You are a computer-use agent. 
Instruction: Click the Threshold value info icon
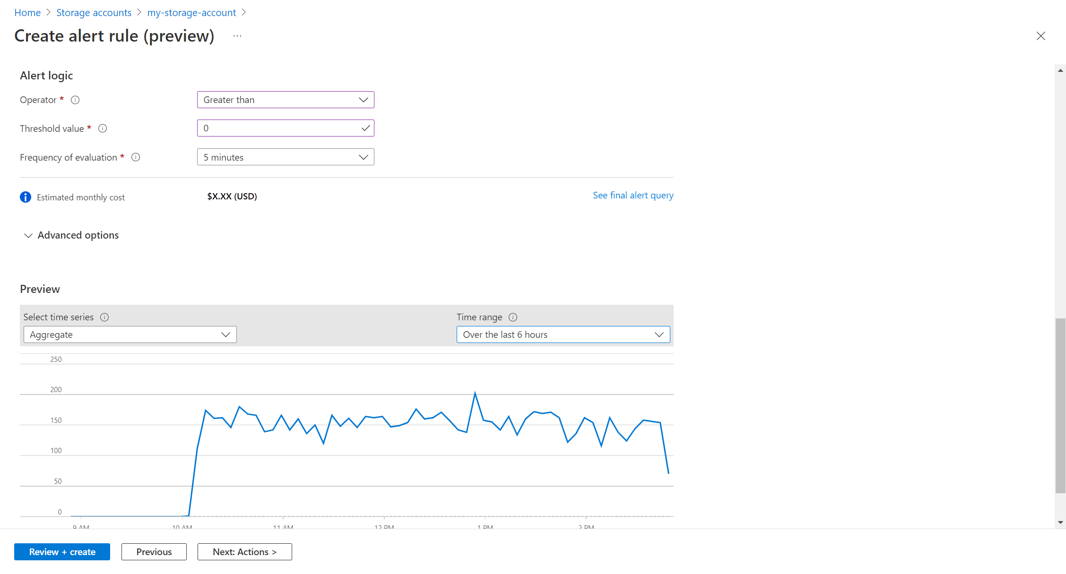(103, 129)
